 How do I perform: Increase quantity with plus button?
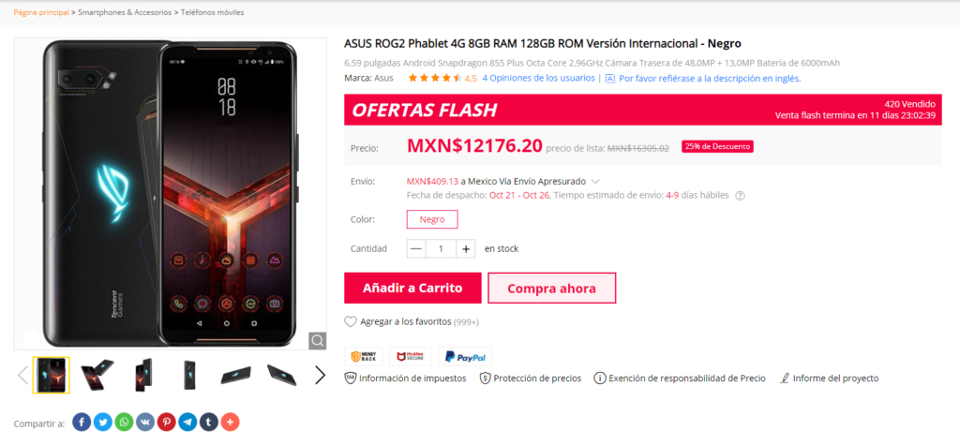pos(466,248)
